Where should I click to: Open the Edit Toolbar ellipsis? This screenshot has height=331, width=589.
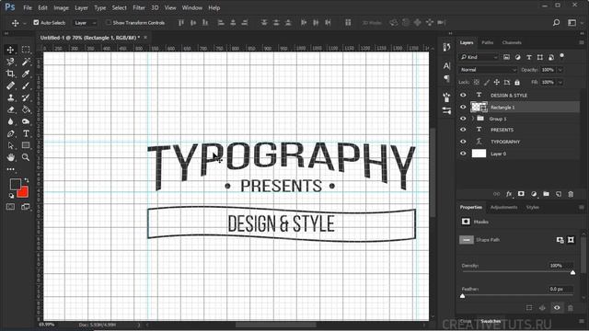(10, 169)
